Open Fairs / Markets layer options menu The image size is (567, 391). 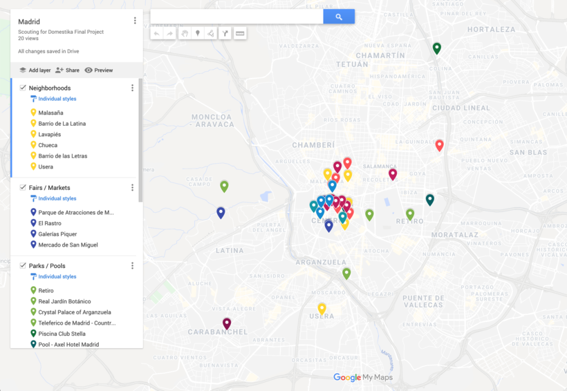coord(132,187)
